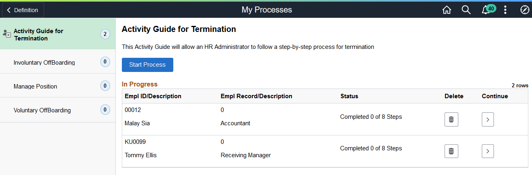Open the NavBar compass icon
This screenshot has height=175, width=532.
coord(524,10)
